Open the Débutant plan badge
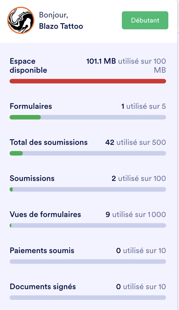This screenshot has width=179, height=310. (x=145, y=20)
